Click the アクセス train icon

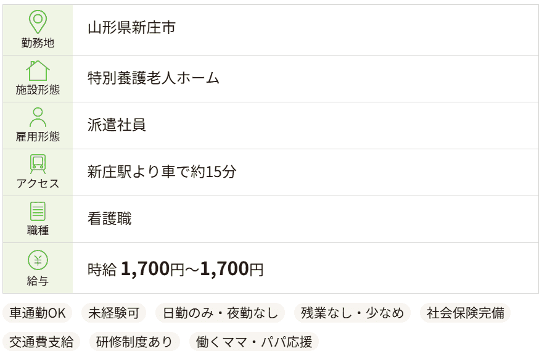[x=38, y=163]
